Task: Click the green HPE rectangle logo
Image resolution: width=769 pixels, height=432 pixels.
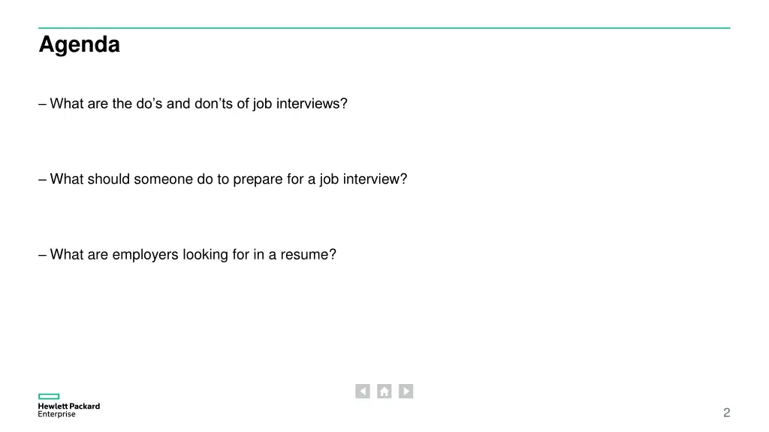Action: click(49, 396)
